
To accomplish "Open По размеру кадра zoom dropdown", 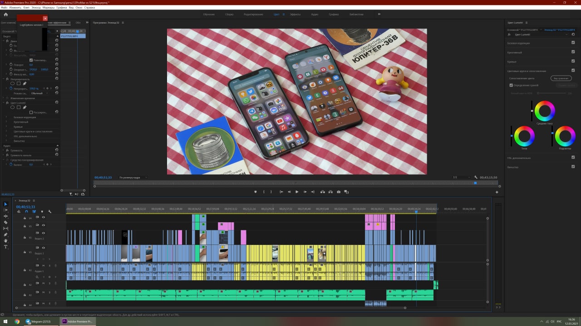I will point(133,177).
